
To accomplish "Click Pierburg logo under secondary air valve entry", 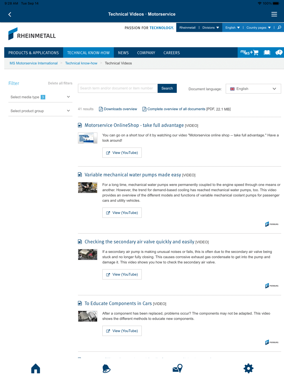I will (272, 286).
